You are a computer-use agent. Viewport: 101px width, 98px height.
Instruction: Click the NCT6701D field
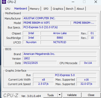point(60,42)
